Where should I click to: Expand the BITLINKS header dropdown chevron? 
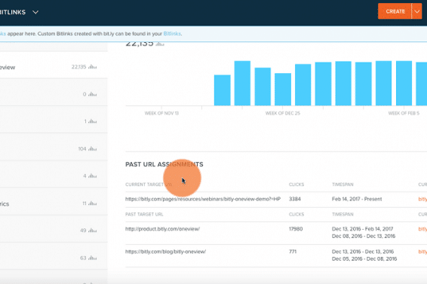point(35,12)
